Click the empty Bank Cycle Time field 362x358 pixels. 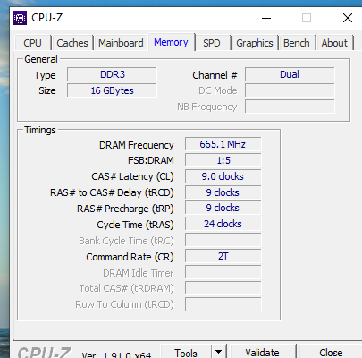coord(223,240)
